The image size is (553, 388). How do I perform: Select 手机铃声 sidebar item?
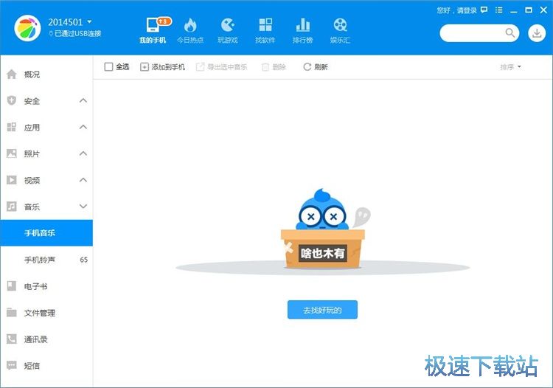point(46,260)
